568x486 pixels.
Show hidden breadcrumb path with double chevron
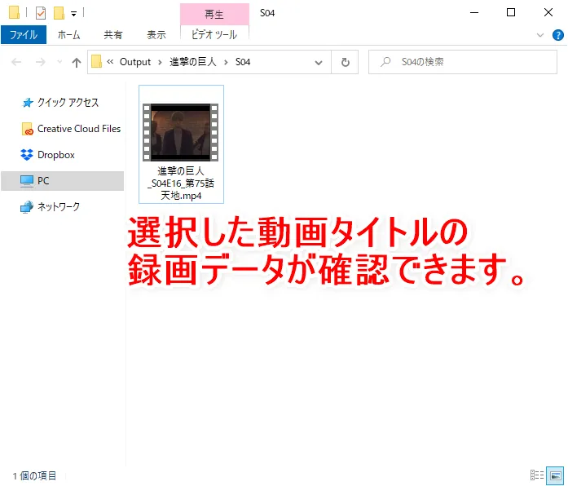[110, 62]
